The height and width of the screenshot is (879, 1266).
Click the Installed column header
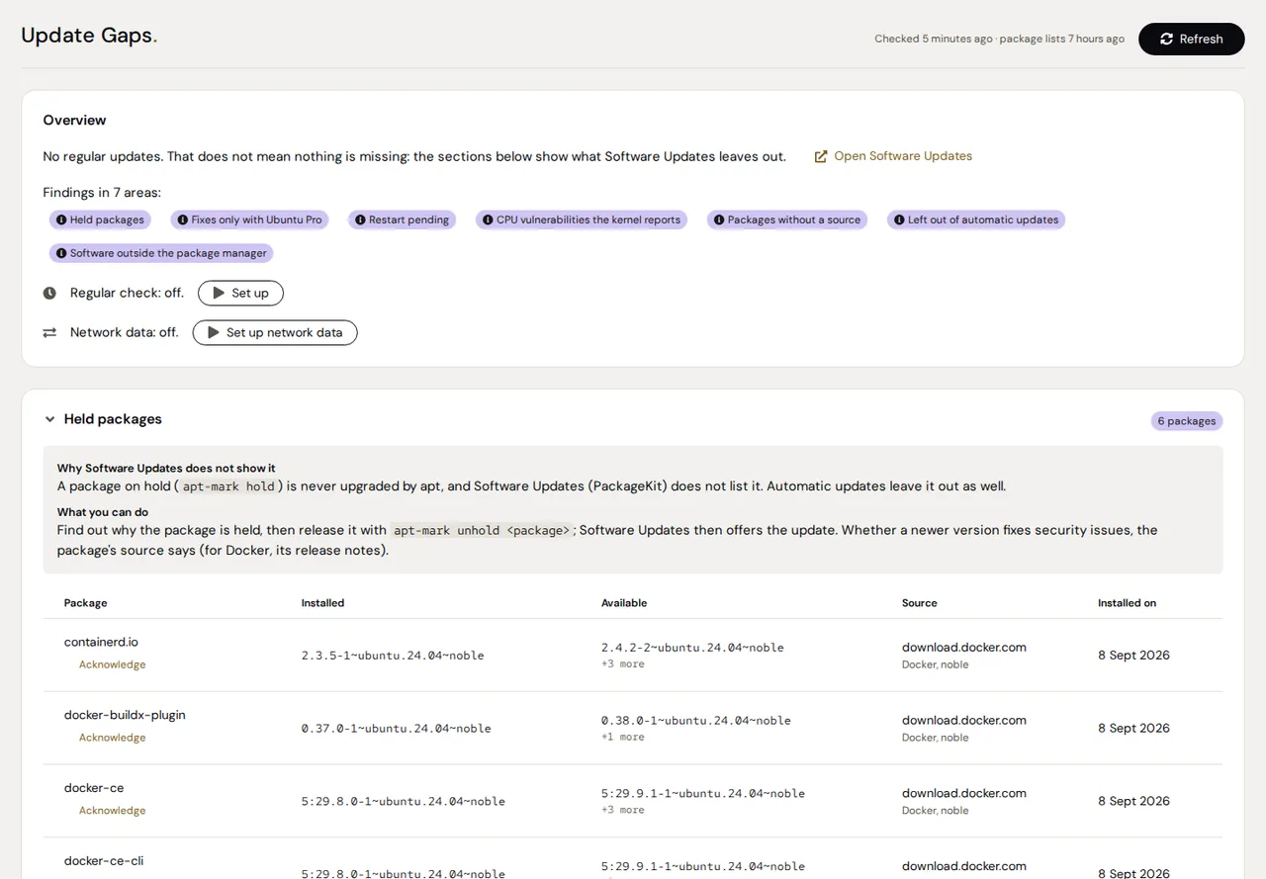tap(322, 603)
